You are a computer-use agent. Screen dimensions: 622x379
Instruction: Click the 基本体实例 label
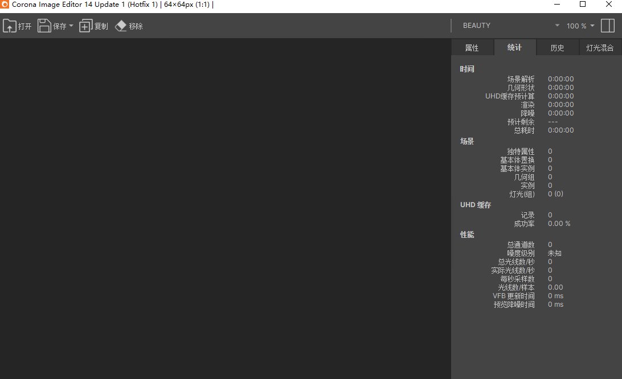pyautogui.click(x=517, y=168)
